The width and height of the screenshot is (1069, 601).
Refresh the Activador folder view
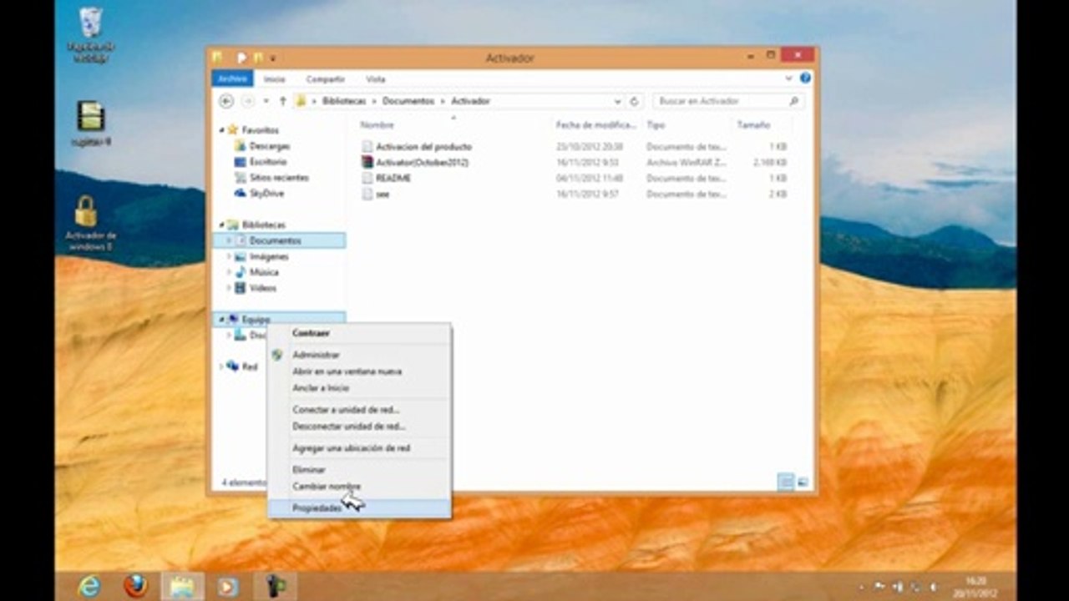tap(634, 101)
